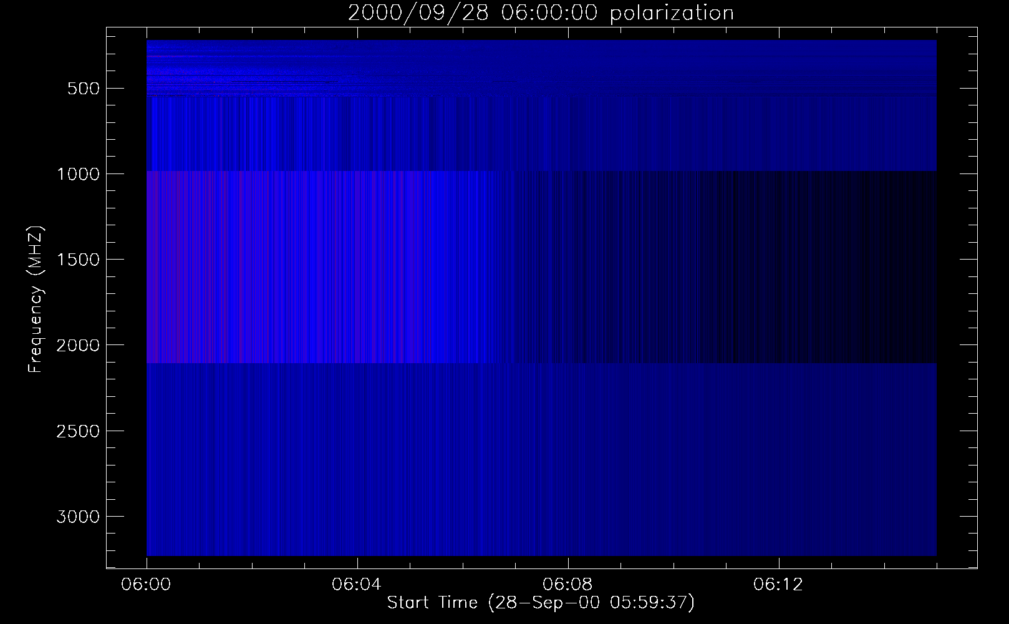Screen dimensions: 1009x624
Task: Select the "Frequency (MHZ)" axis label
Action: click(x=36, y=300)
